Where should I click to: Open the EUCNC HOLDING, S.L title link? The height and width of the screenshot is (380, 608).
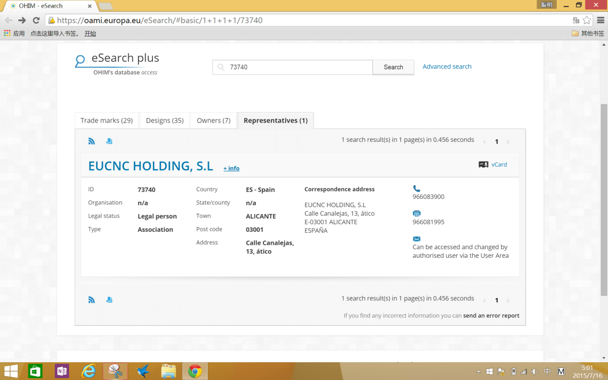[151, 166]
